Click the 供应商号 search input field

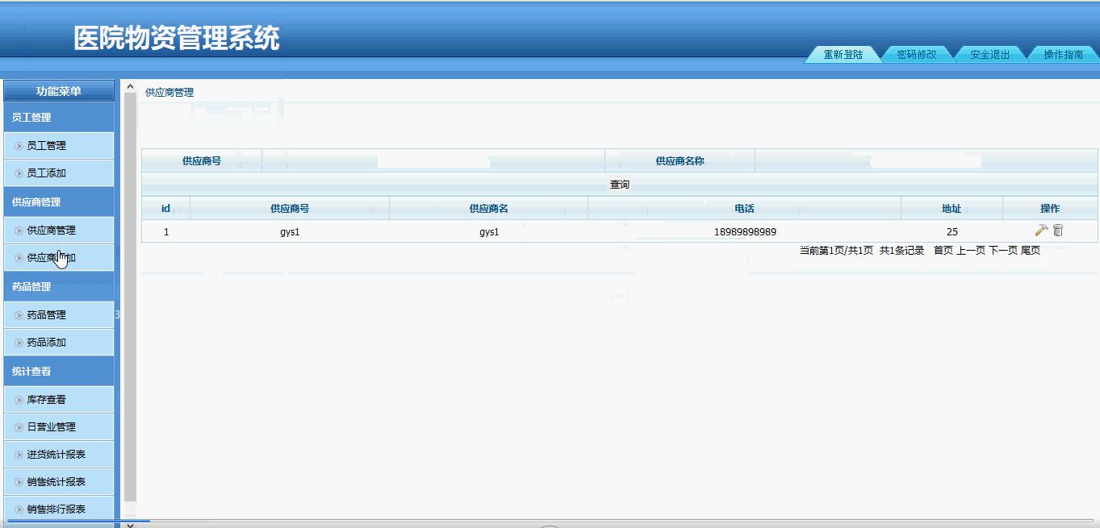433,160
